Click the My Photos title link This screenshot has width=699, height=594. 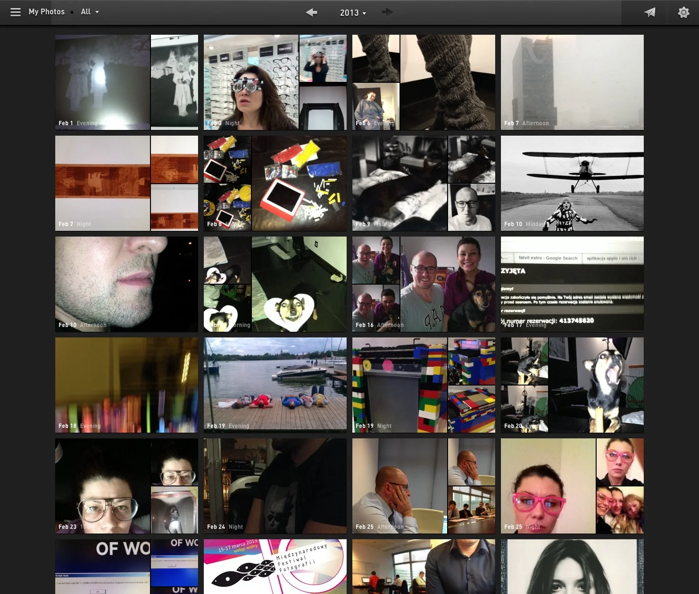(47, 12)
